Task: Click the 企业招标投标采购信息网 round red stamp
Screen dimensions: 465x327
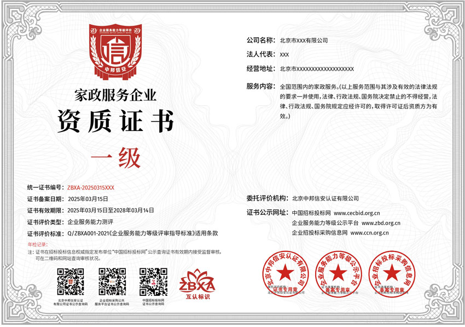Action: (x=392, y=273)
